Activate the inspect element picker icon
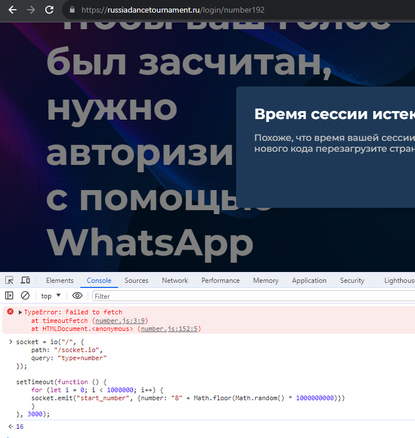Image resolution: width=415 pixels, height=438 pixels. (x=9, y=280)
